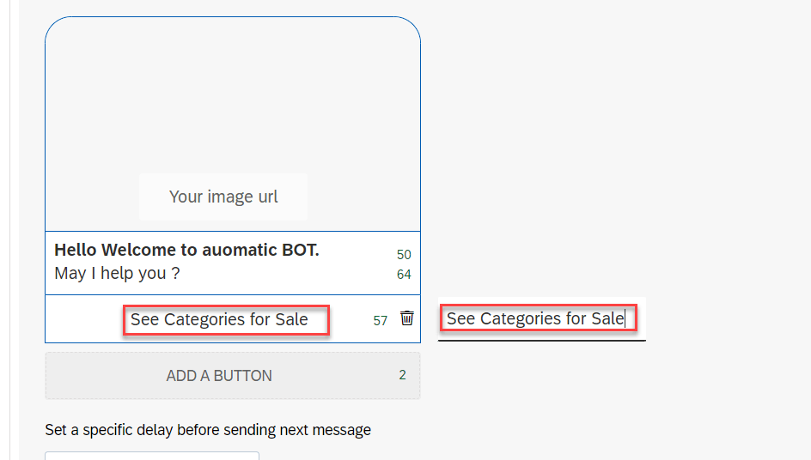
Task: Edit the 'May I help you ?' subtitle
Action: pos(117,274)
